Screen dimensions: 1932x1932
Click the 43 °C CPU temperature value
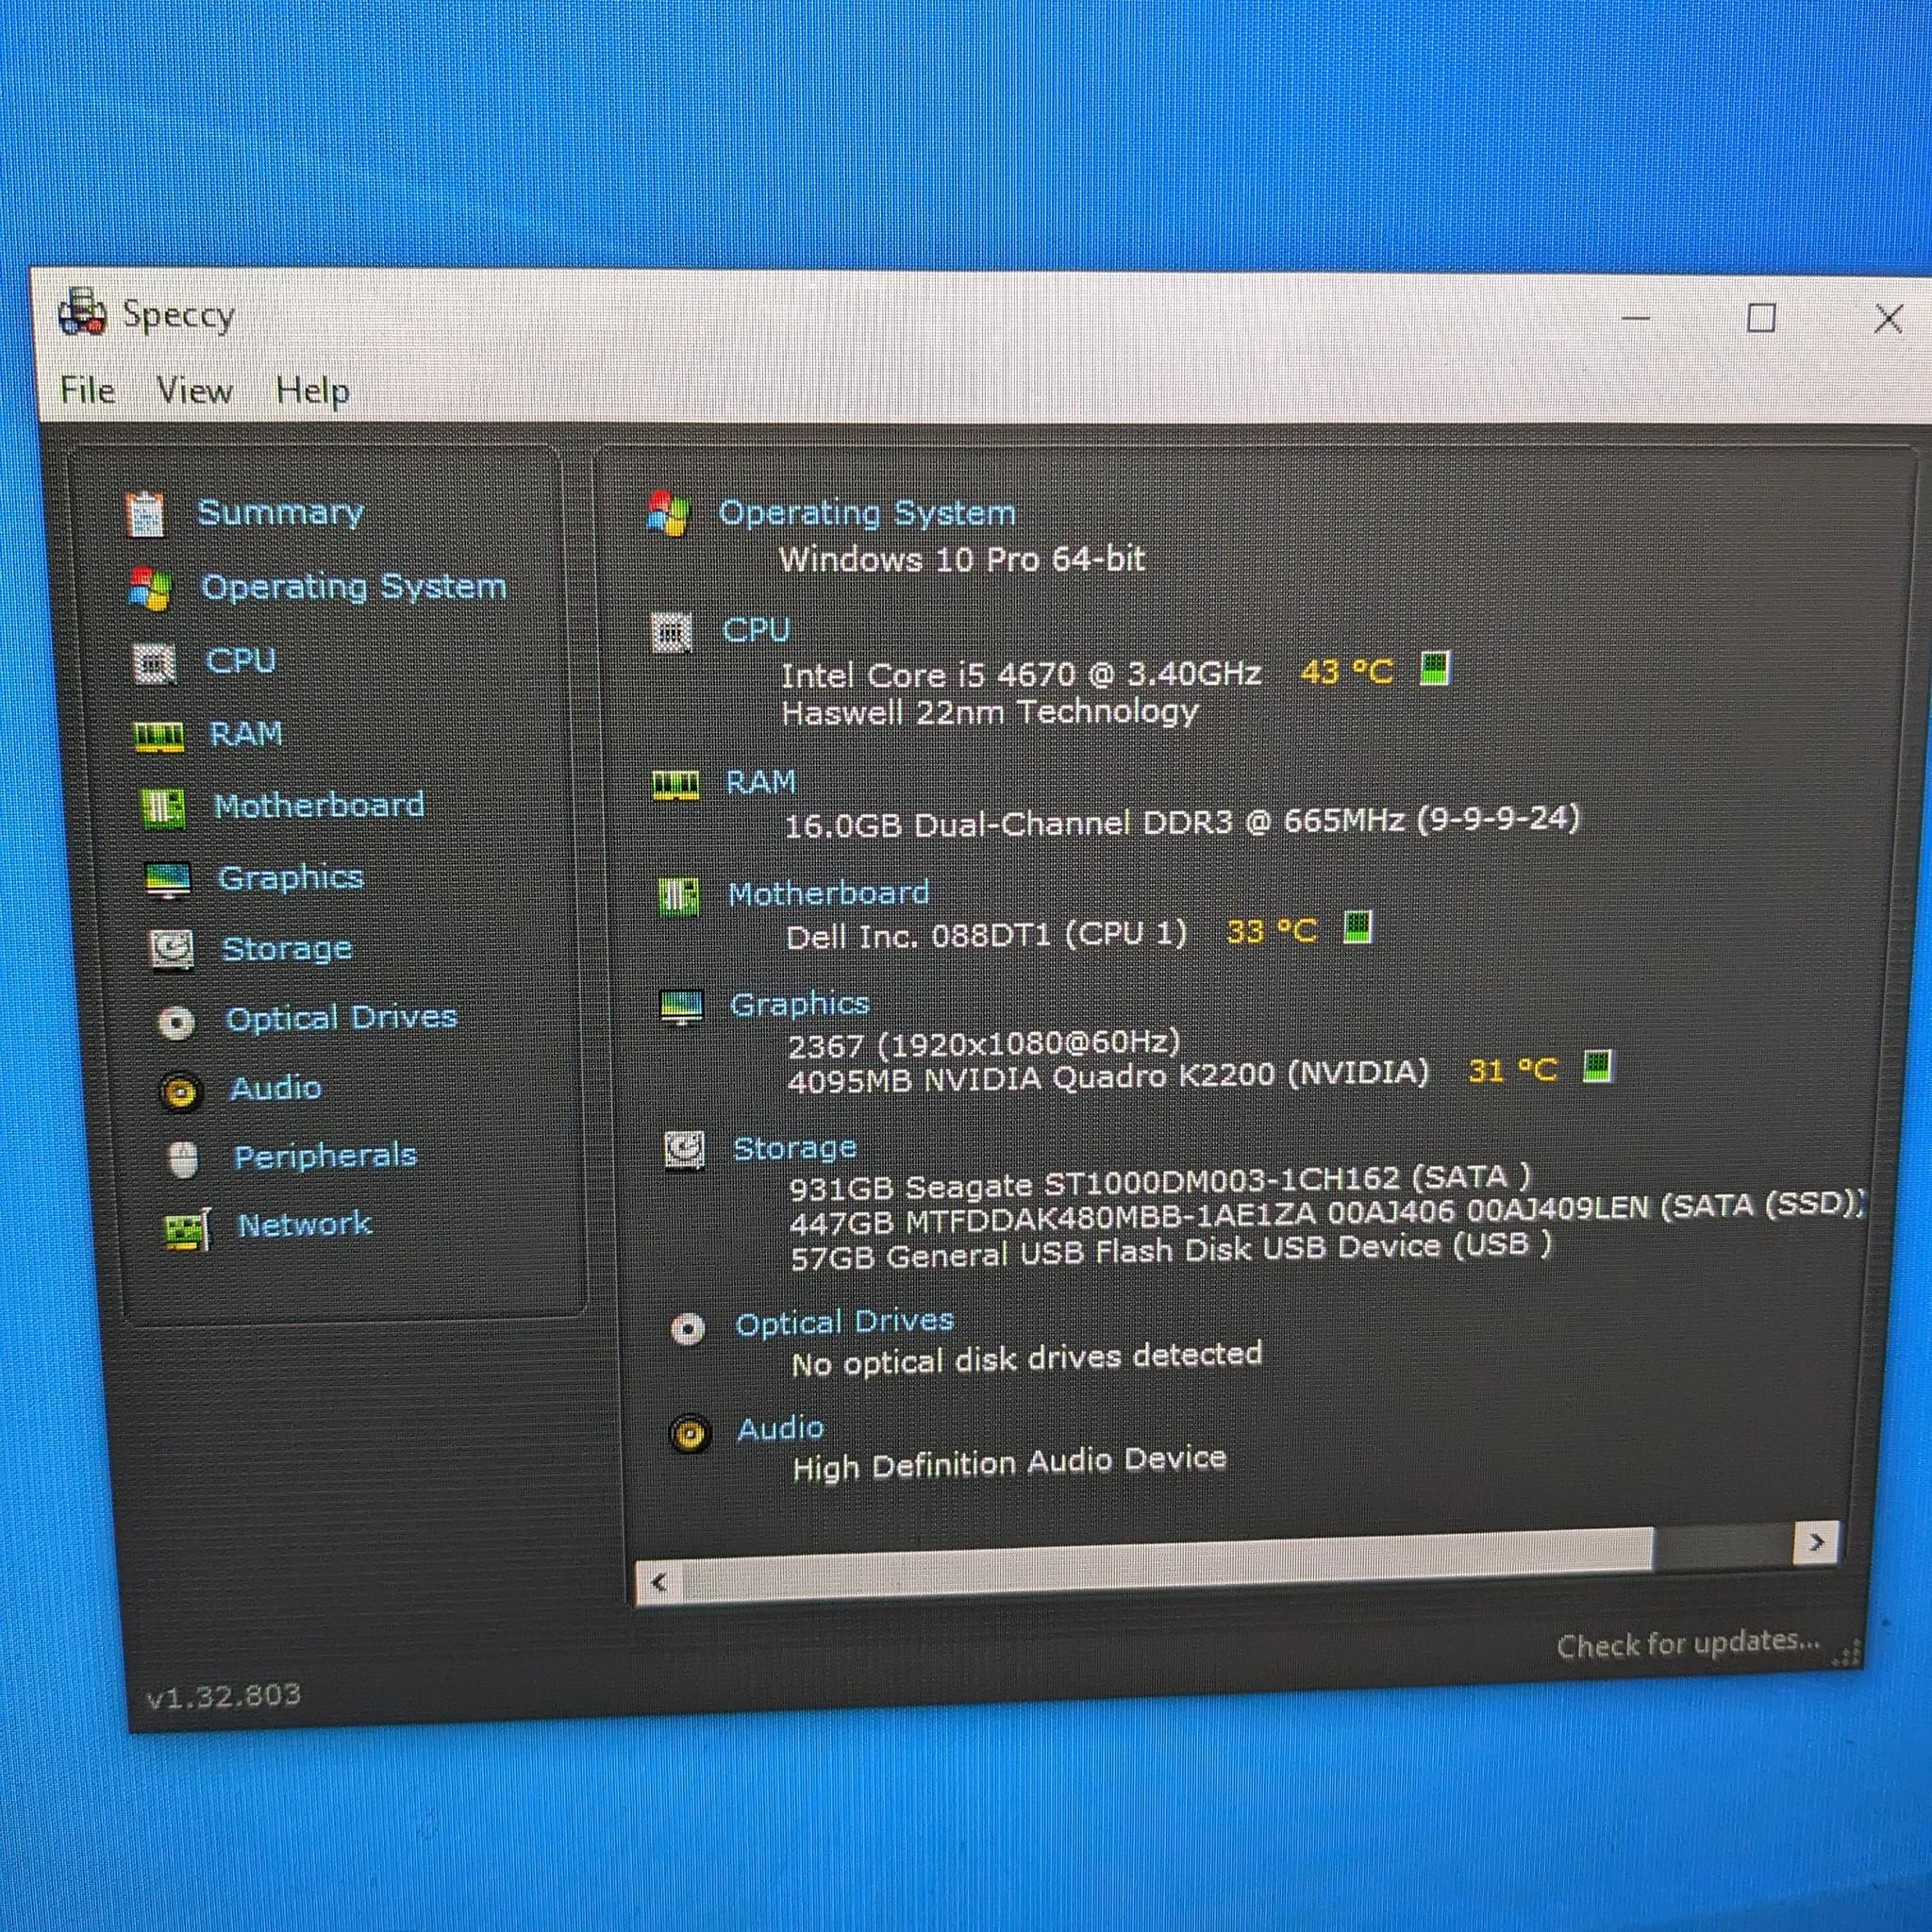pyautogui.click(x=1347, y=671)
